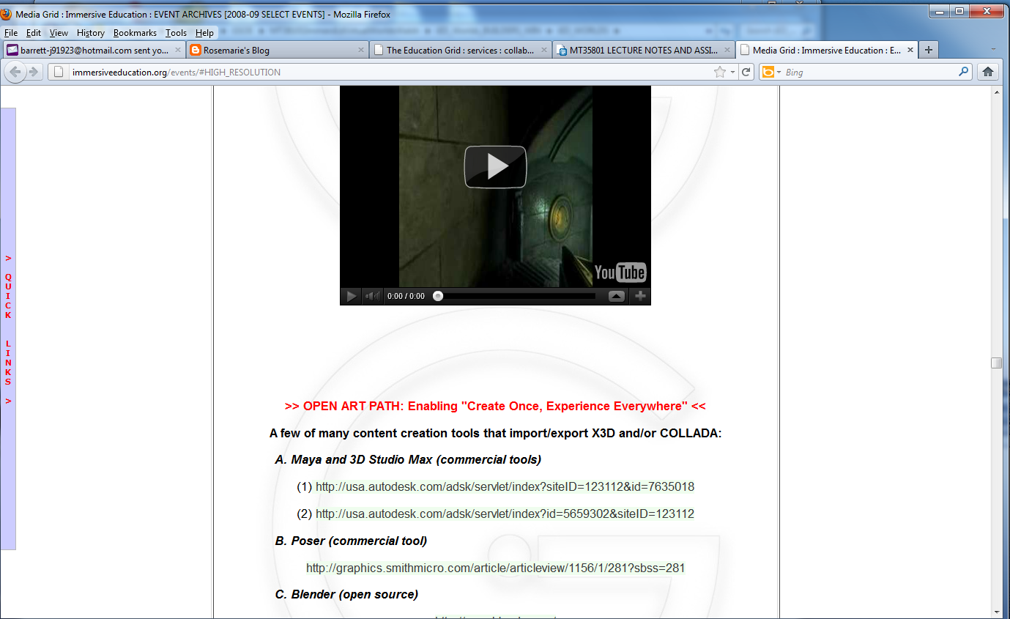1010x619 pixels.
Task: Open the bookmark star history dropdown arrow
Action: pos(732,72)
